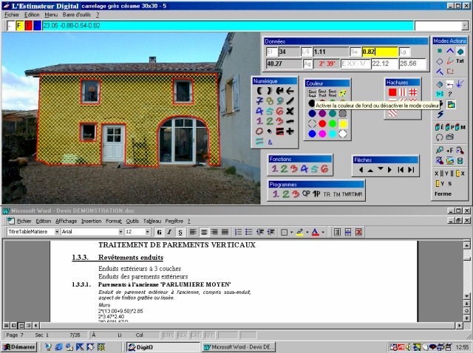The width and height of the screenshot is (473, 353).
Task: Toggle the yellow F button in top bar
Action: coord(20,26)
